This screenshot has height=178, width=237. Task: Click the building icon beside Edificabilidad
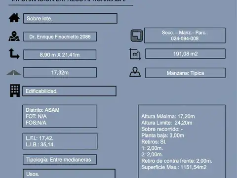[15, 90]
